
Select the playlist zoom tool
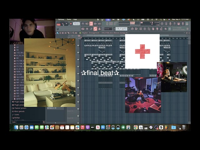tap(73, 33)
